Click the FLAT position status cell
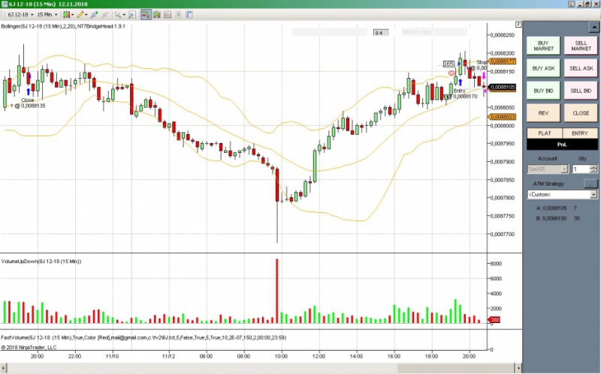601x374 pixels. coord(544,133)
